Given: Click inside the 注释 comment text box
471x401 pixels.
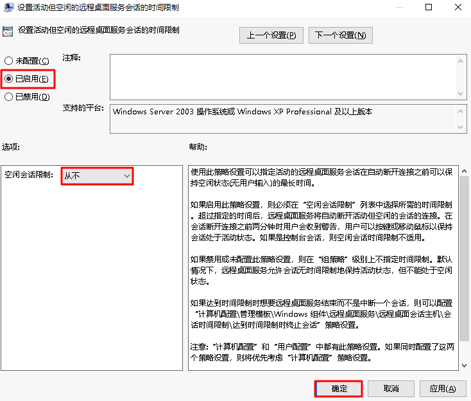Looking at the screenshot, I should pyautogui.click(x=283, y=77).
